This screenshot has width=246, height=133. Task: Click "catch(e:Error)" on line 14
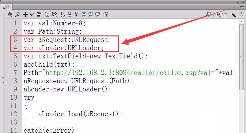49,130
